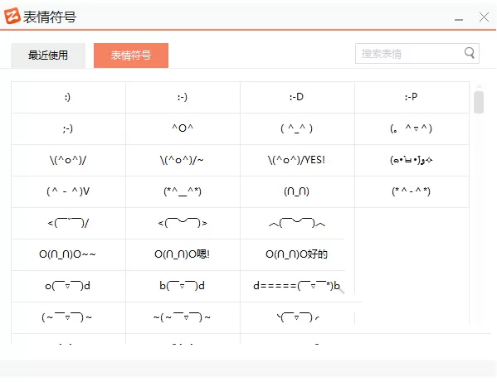The height and width of the screenshot is (382, 497).
Task: Switch to the 最近使用 tab
Action: (48, 56)
